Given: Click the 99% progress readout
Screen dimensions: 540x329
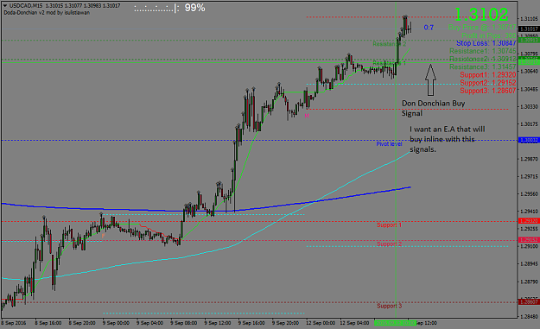Looking at the screenshot, I should (x=195, y=8).
